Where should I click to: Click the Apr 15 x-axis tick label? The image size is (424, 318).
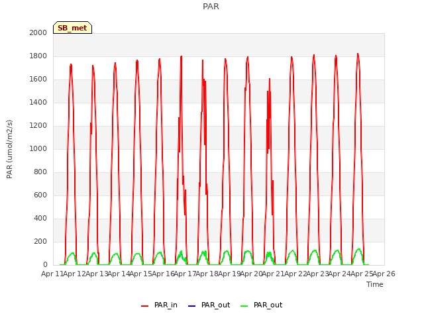point(140,274)
